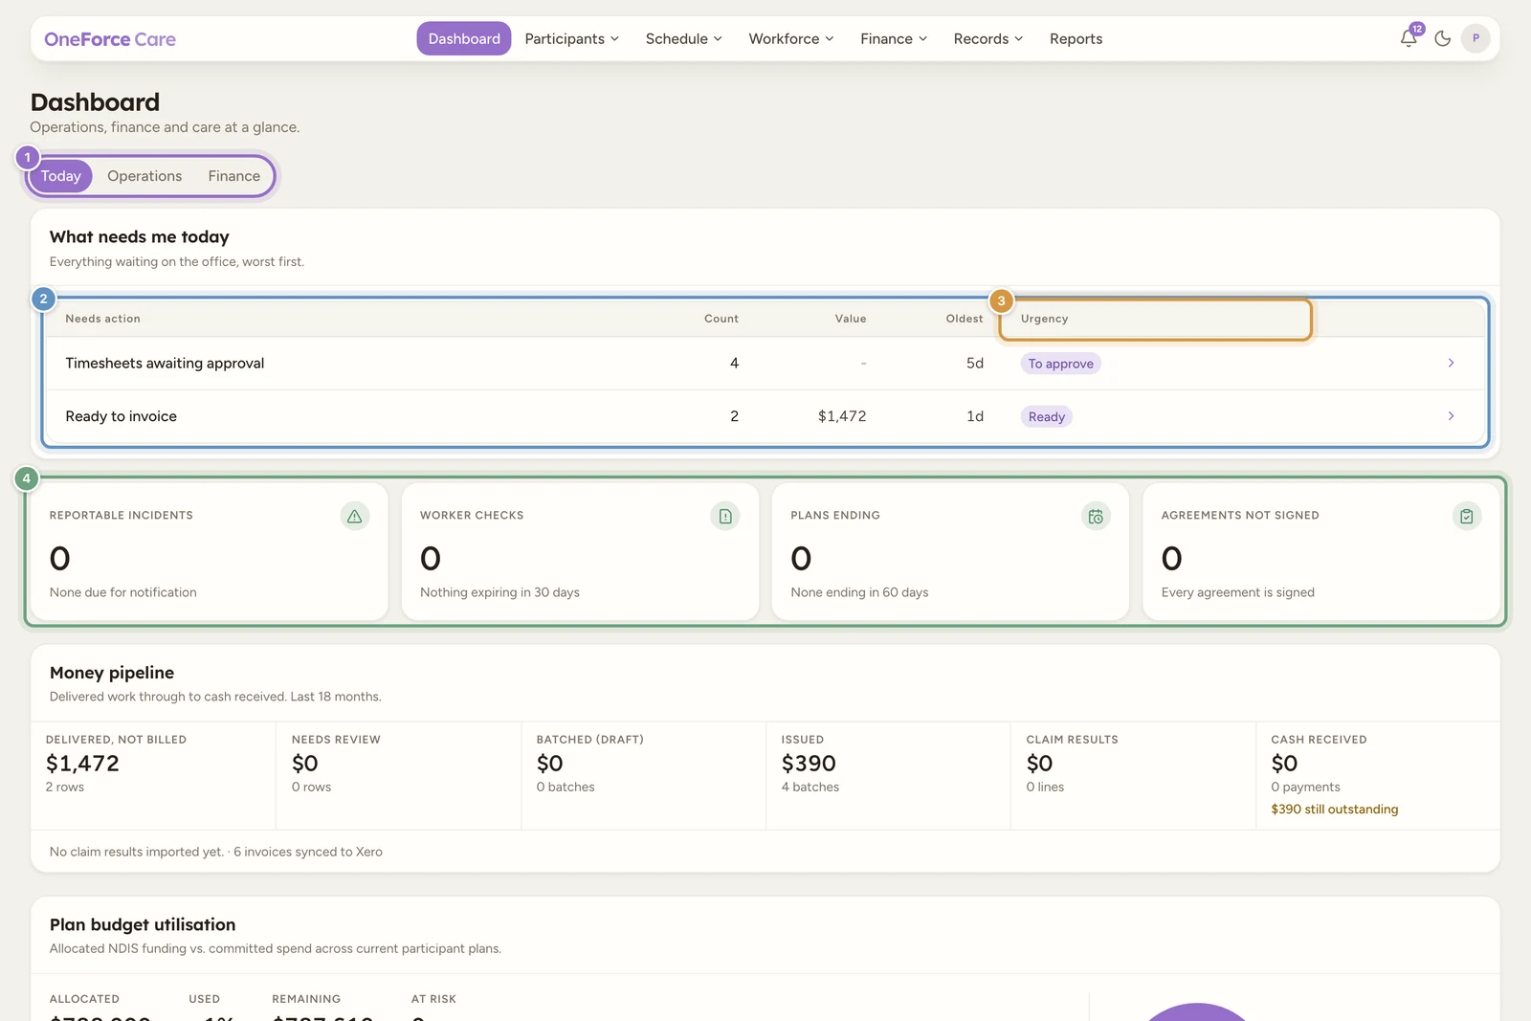1531x1021 pixels.
Task: Expand the Workforce menu
Action: coord(791,38)
